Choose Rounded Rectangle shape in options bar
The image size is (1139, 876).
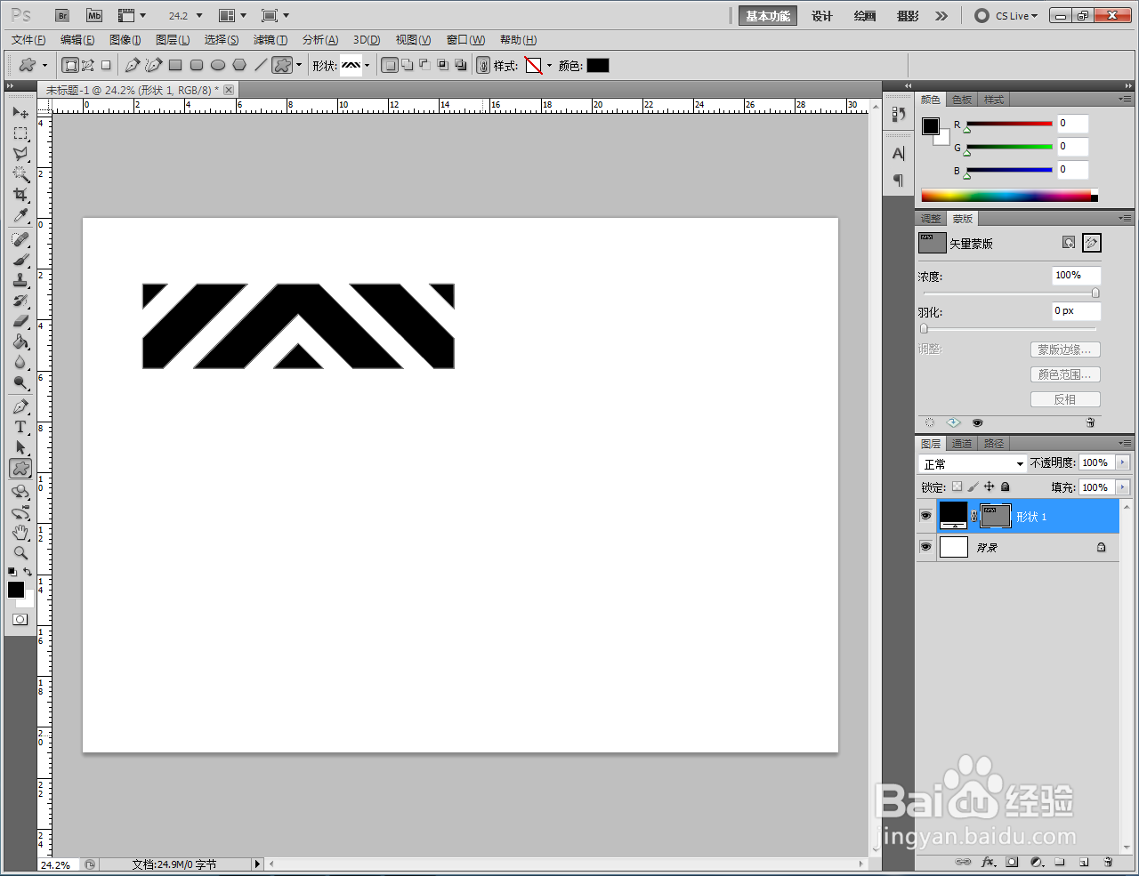[x=197, y=65]
